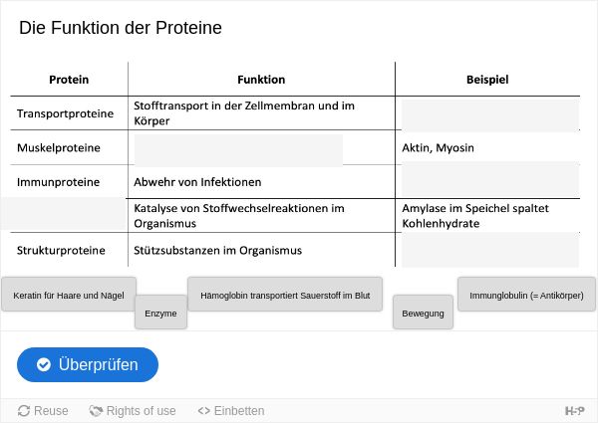
Task: Pick the Immunglobulin (= Antikörper) tile
Action: 526,295
